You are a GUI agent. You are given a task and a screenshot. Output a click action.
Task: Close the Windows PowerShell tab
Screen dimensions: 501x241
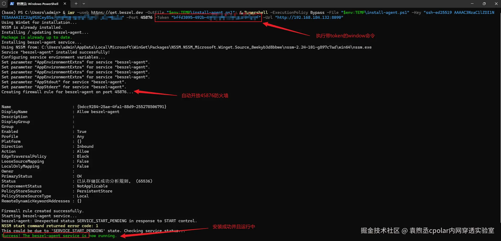[65, 4]
